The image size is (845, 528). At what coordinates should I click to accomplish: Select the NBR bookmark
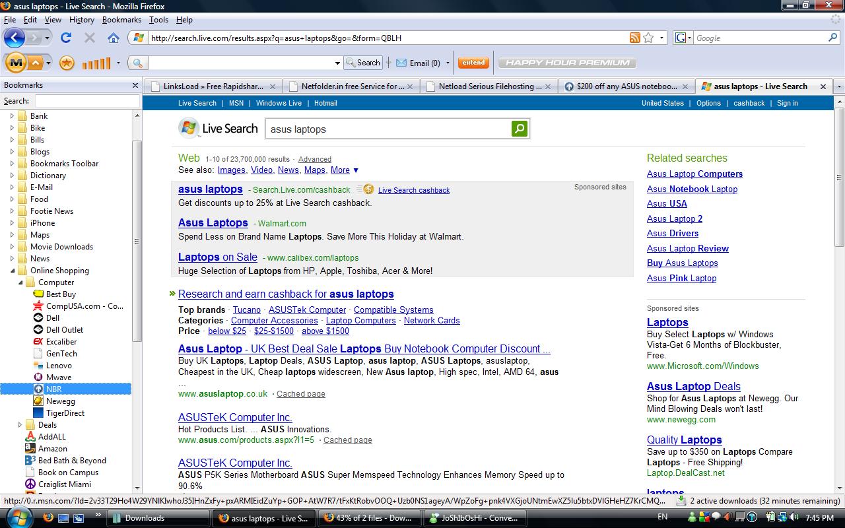click(53, 389)
